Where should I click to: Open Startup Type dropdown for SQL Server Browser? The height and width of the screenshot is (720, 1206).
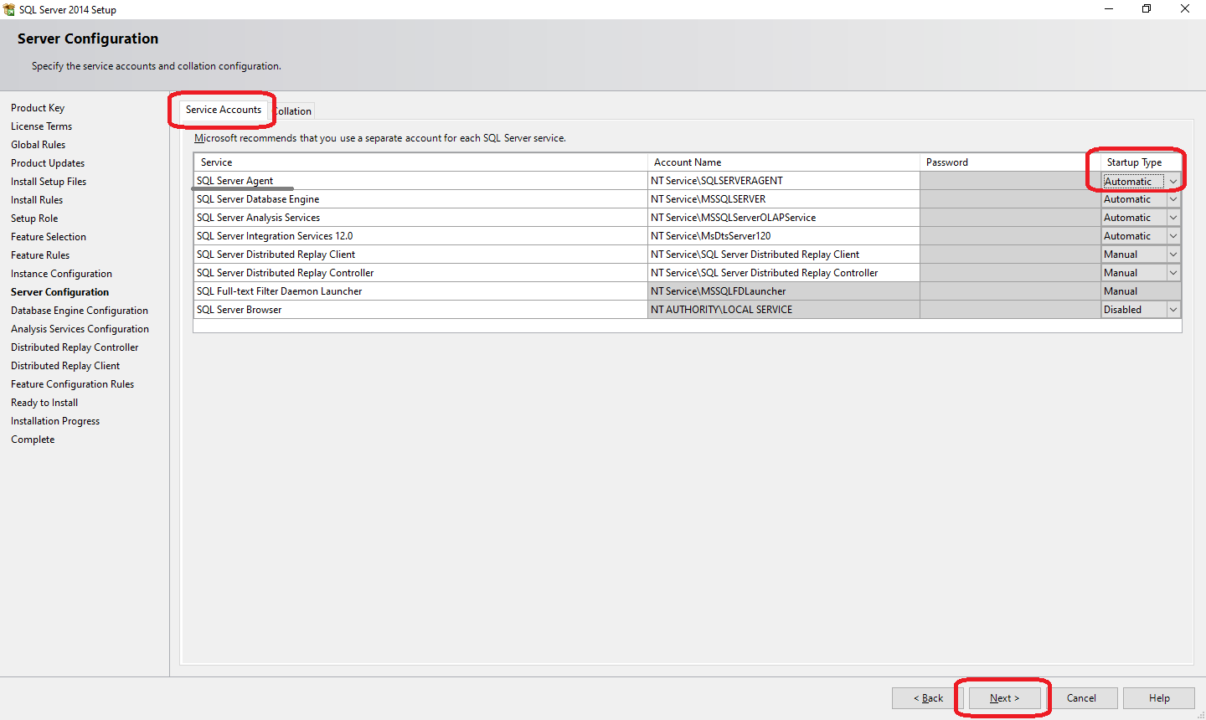[1173, 310]
